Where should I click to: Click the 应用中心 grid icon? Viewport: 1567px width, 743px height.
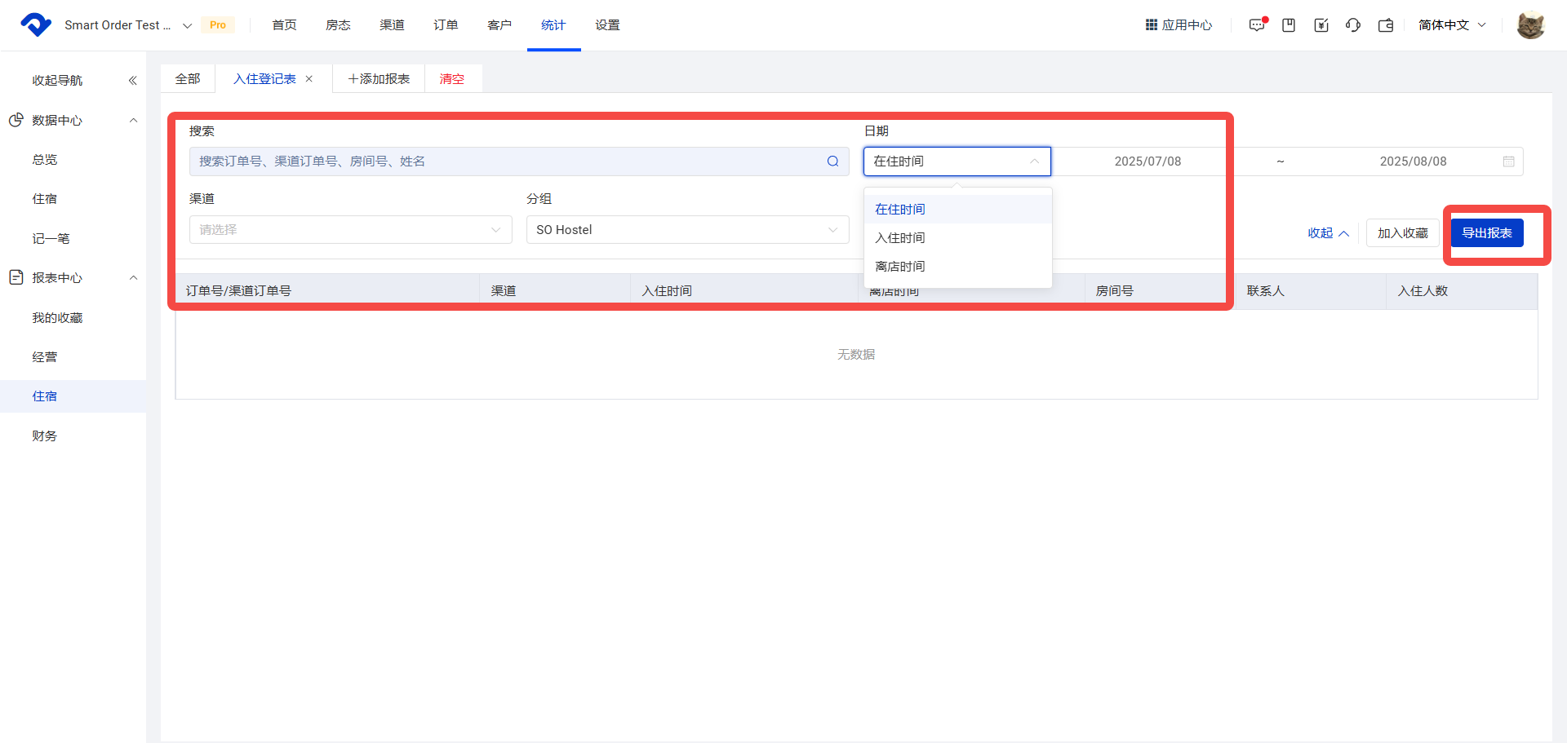[x=1151, y=25]
